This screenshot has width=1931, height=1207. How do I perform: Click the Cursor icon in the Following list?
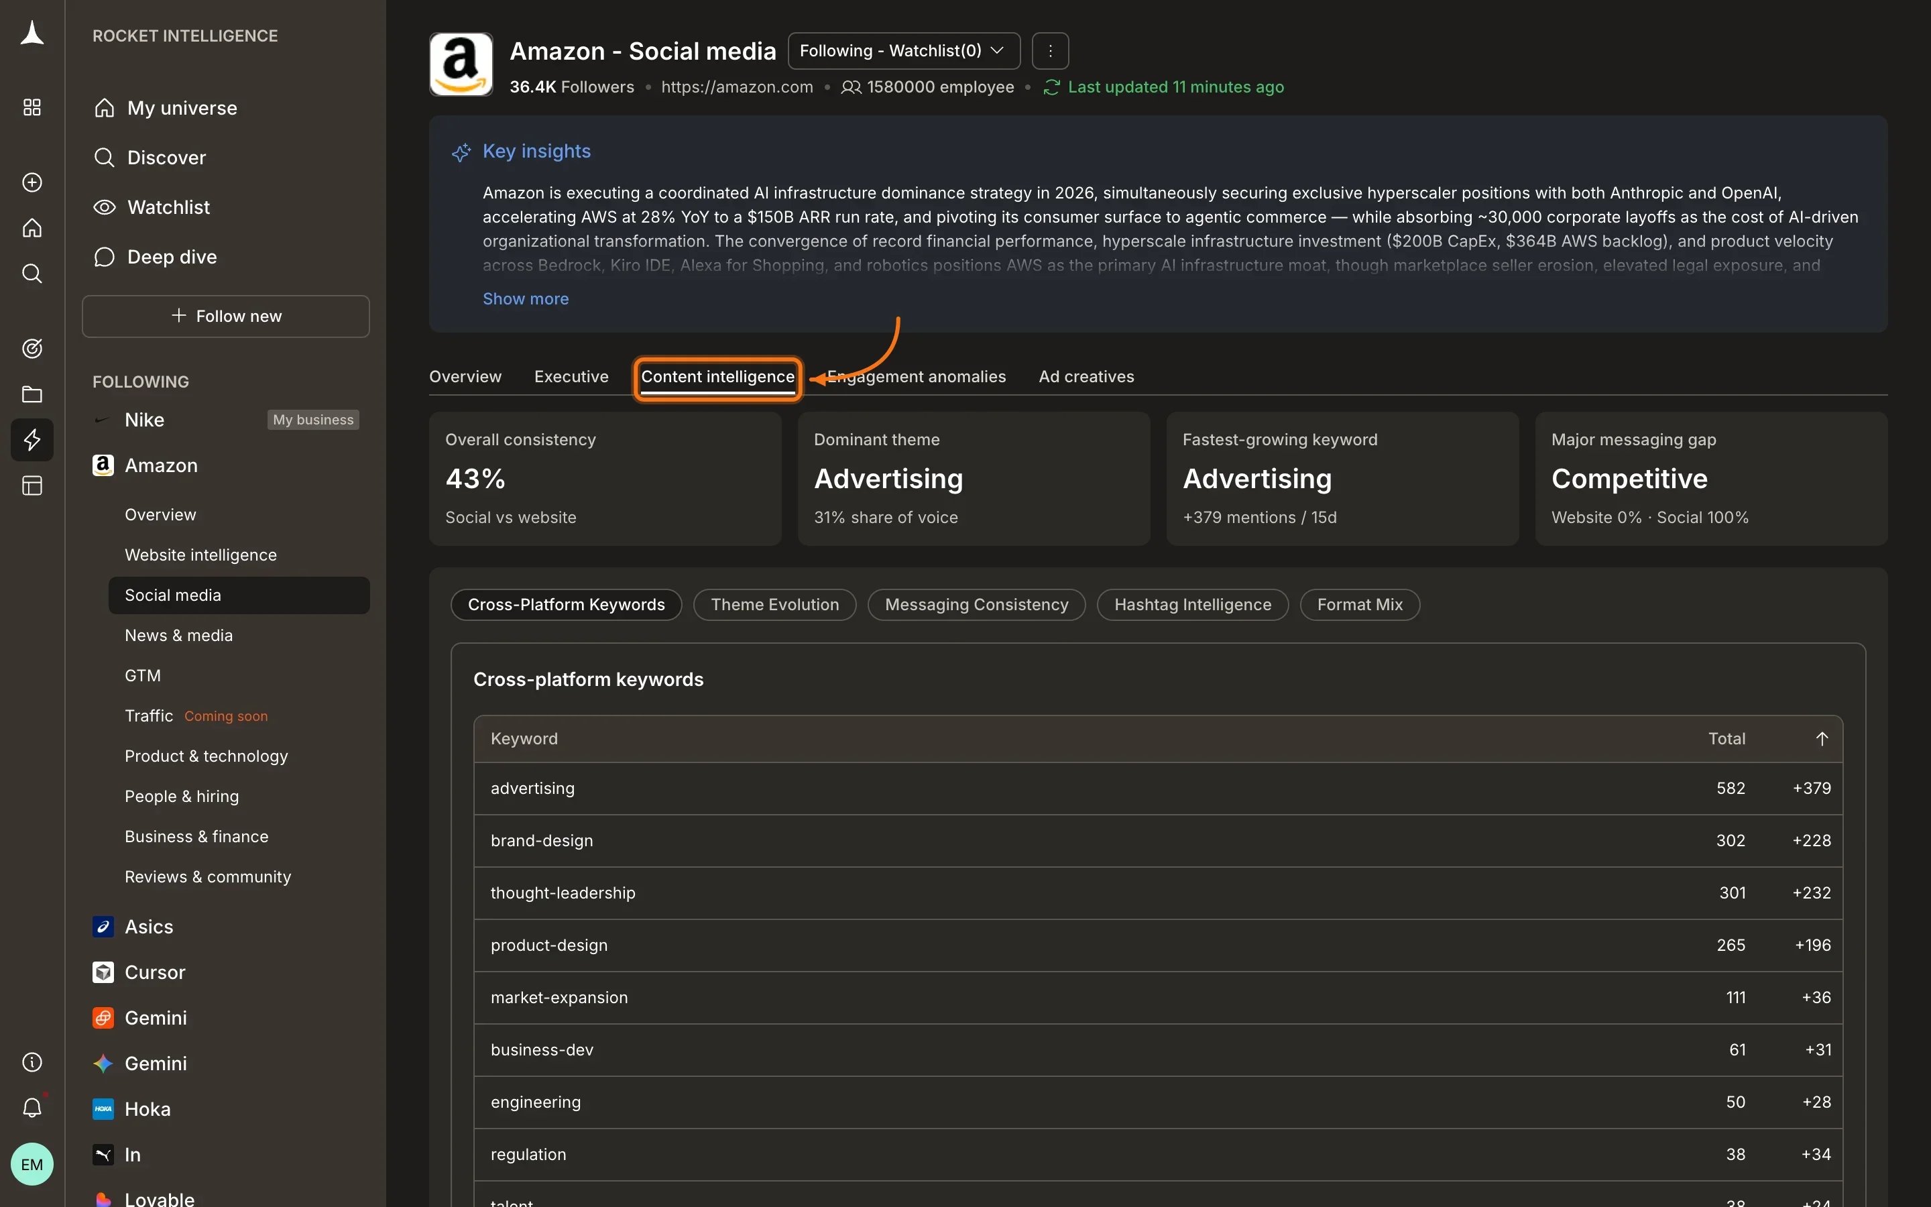pos(103,972)
